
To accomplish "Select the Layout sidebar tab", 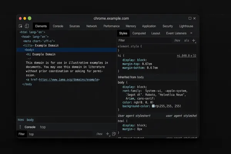I will tap(156, 33).
